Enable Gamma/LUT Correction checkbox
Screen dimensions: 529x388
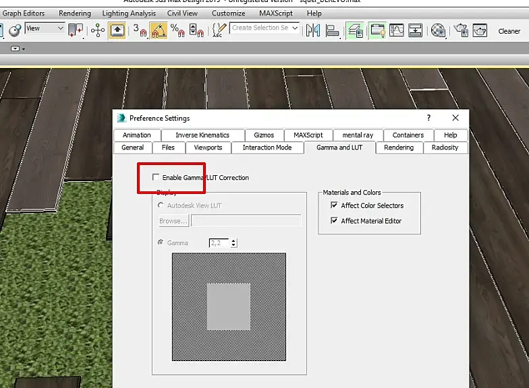tap(155, 177)
